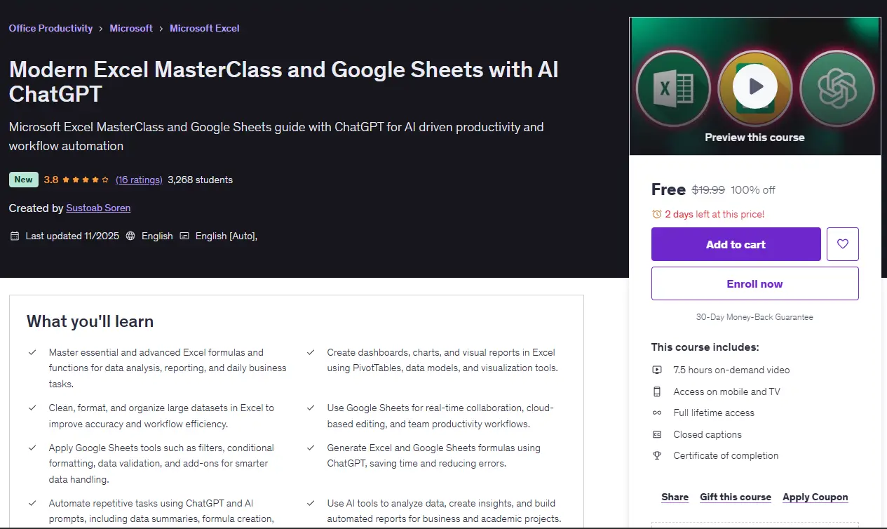This screenshot has height=529, width=887.
Task: Click the mobile device icon
Action: click(x=657, y=391)
